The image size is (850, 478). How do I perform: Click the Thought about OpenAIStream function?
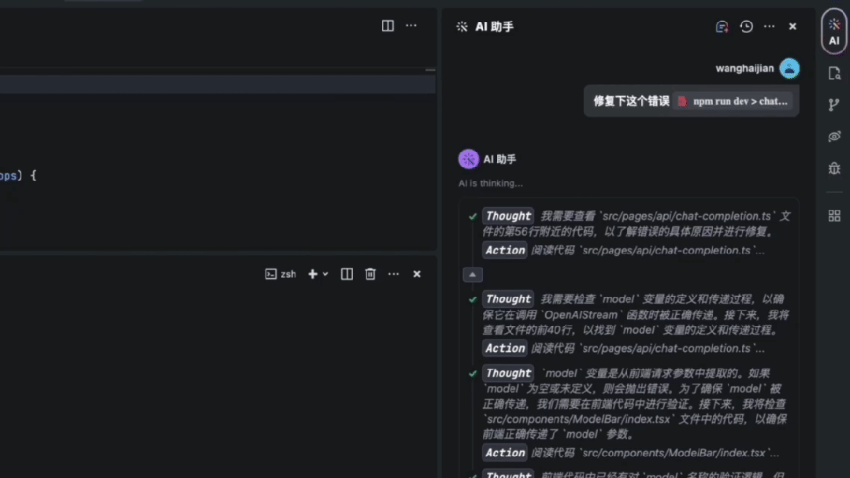click(637, 314)
